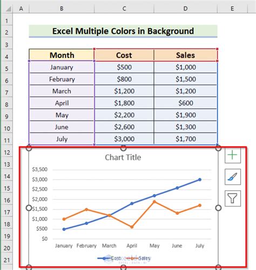Click the Cost legend entry

(x=109, y=258)
